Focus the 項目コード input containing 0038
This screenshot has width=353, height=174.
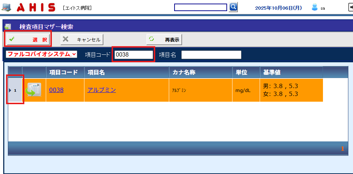click(x=133, y=55)
